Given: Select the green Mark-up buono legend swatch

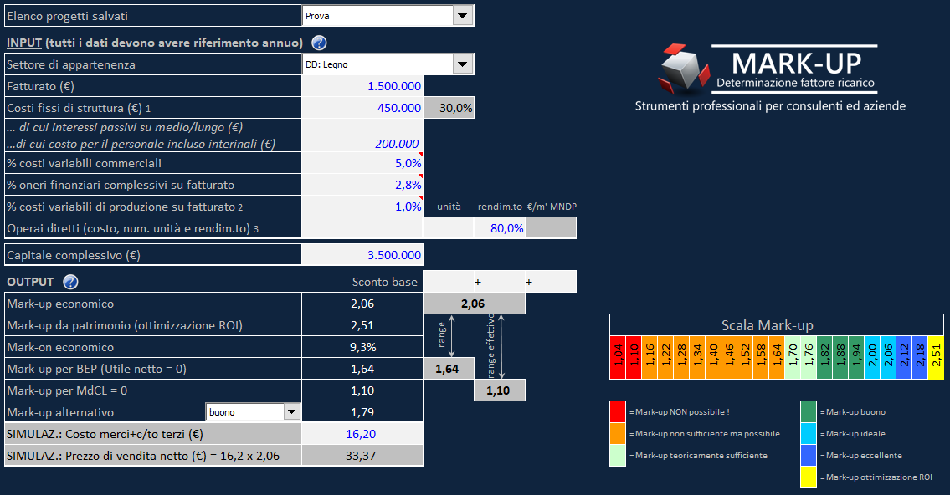Looking at the screenshot, I should tap(809, 411).
